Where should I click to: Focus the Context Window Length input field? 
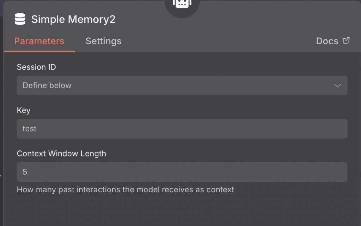pyautogui.click(x=182, y=172)
